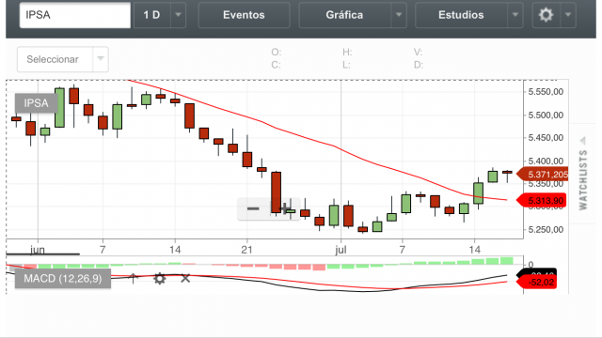Viewport: 602px width, 338px height.
Task: Expand arrow next to settings gear
Action: [568, 15]
